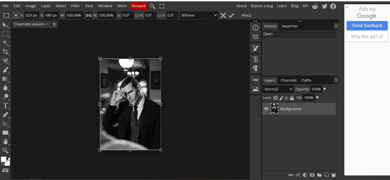The width and height of the screenshot is (390, 180).
Task: Open the CSS panel icon
Action: [x=256, y=80]
